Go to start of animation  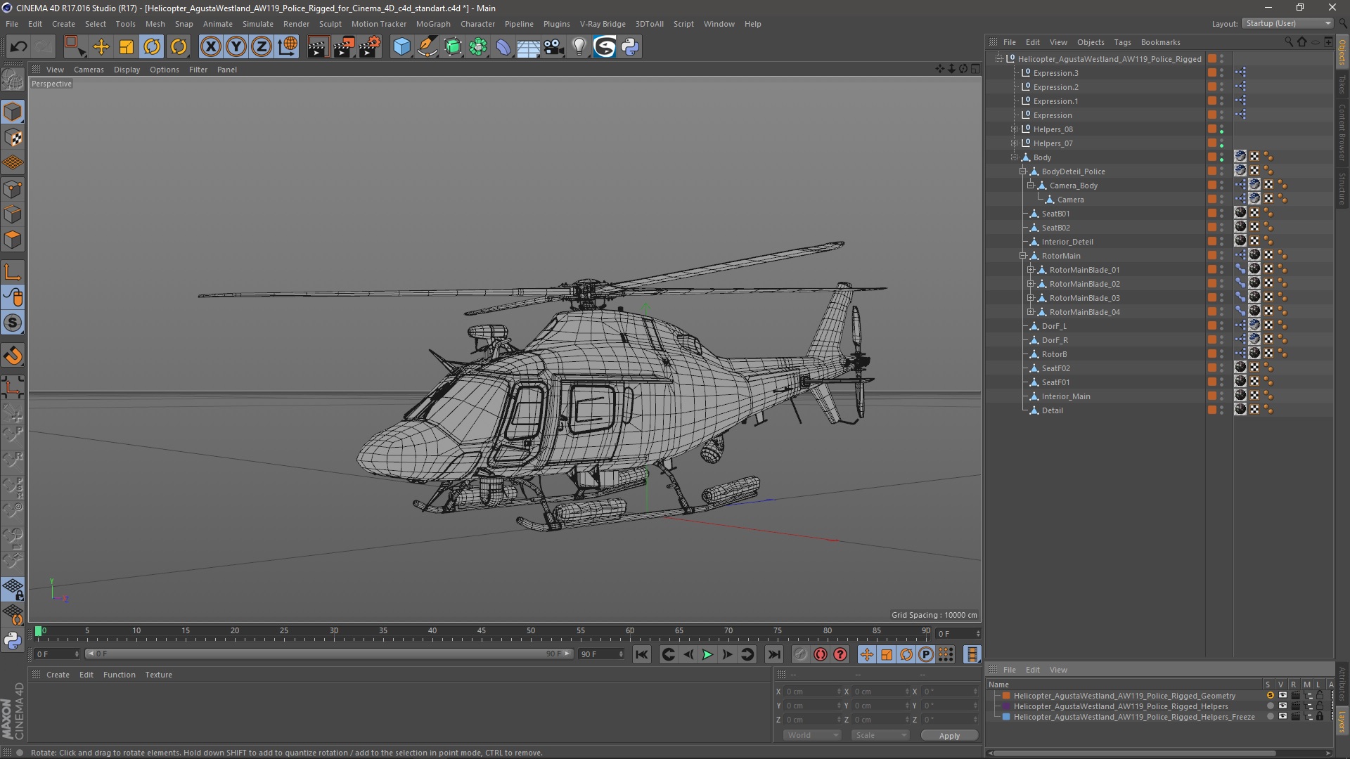click(641, 654)
